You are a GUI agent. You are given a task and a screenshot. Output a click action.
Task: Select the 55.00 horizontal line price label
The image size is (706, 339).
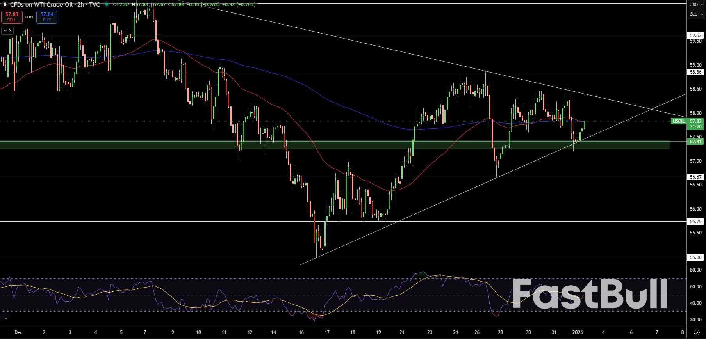pos(696,257)
